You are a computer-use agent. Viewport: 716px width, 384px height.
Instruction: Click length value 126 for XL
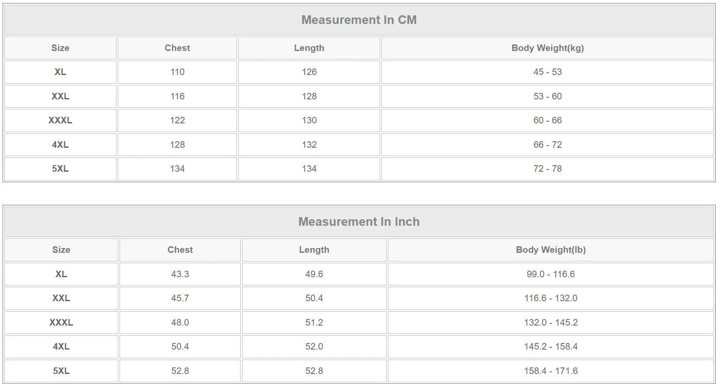point(309,72)
